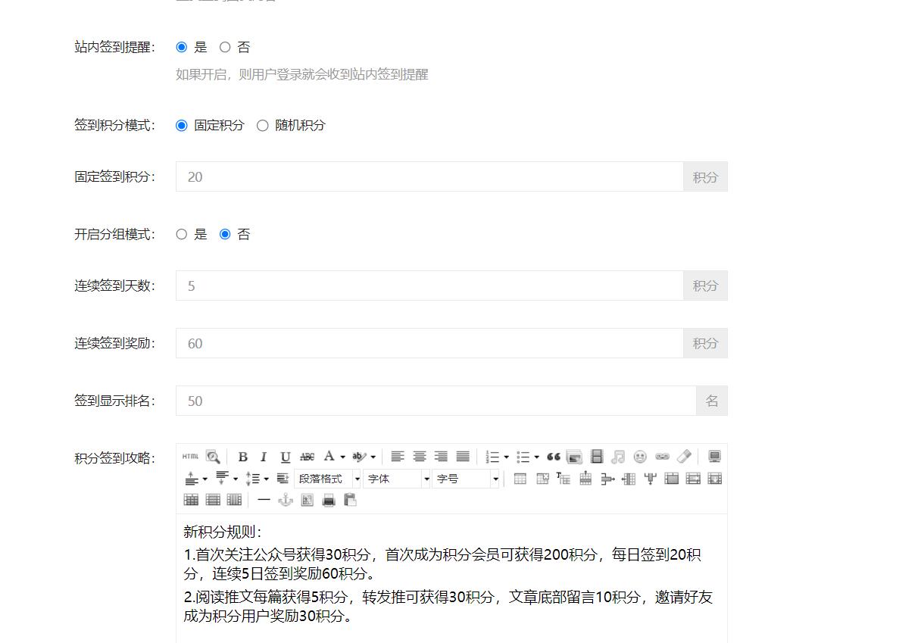
Task: Click the 固定签到积分 input field
Action: click(x=429, y=176)
